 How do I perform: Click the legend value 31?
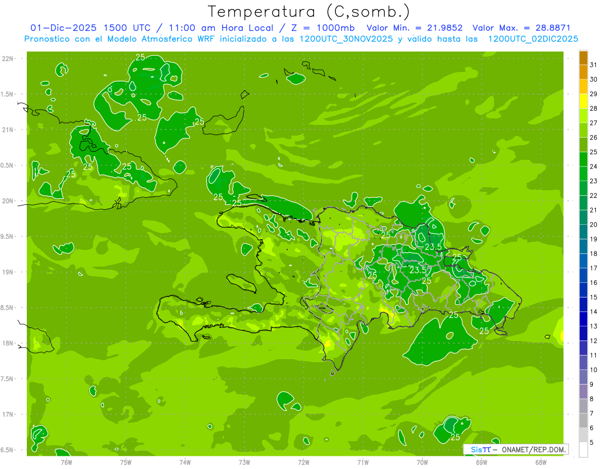pos(594,65)
